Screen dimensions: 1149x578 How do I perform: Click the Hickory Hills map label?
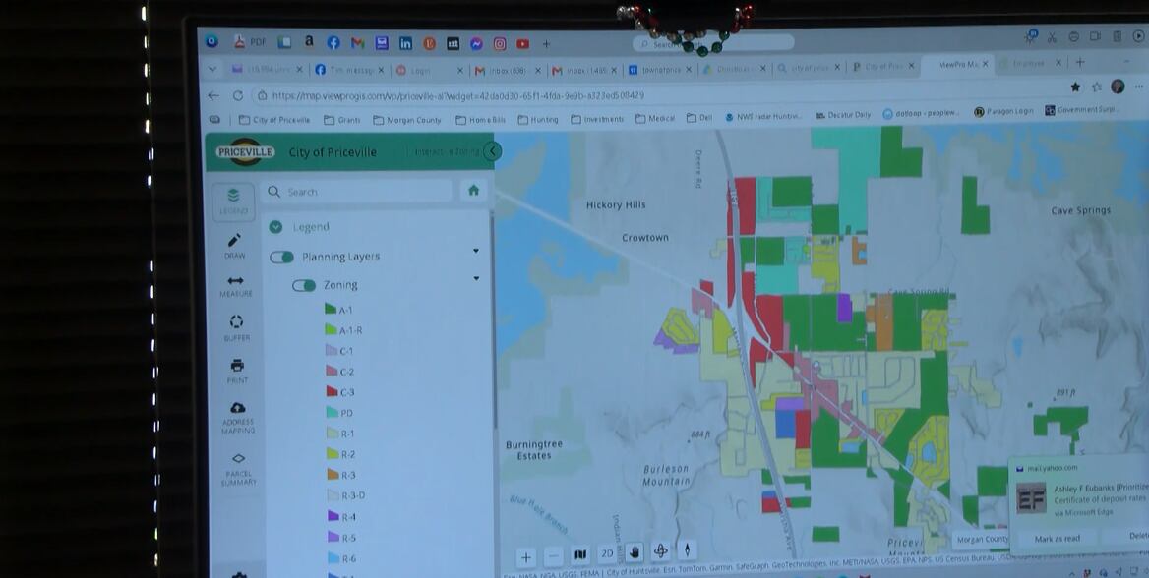click(616, 205)
